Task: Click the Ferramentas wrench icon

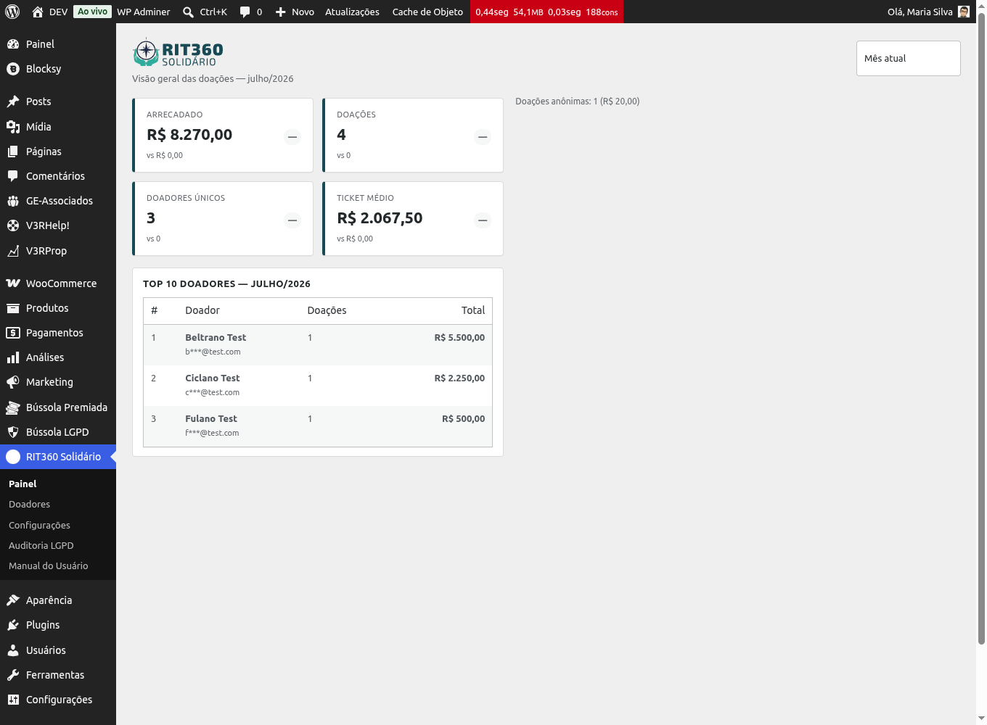Action: pyautogui.click(x=13, y=675)
